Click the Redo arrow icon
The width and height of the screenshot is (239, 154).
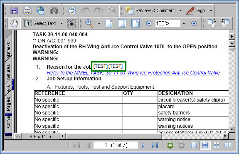99,10
